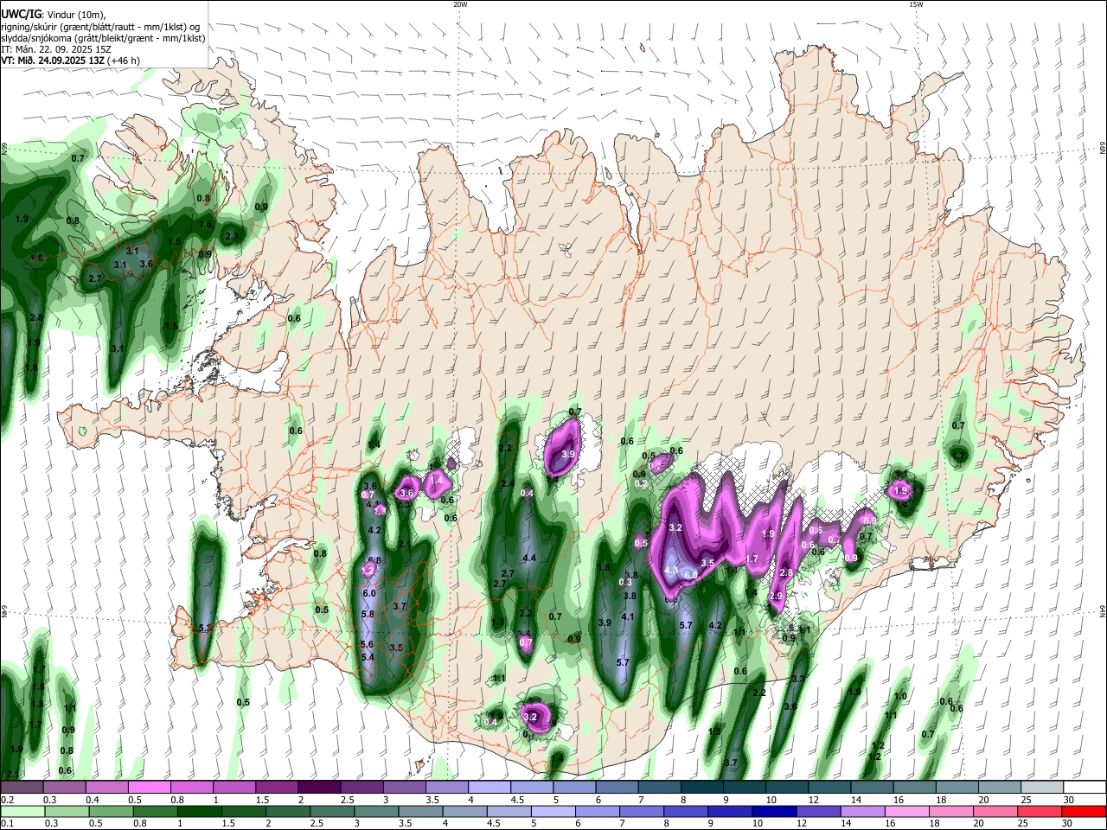
Task: Click the first dark mauve swatch in upper legend
Action: tap(22, 788)
